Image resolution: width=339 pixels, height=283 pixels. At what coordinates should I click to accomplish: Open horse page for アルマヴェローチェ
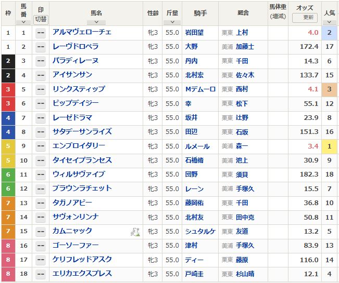pos(82,32)
